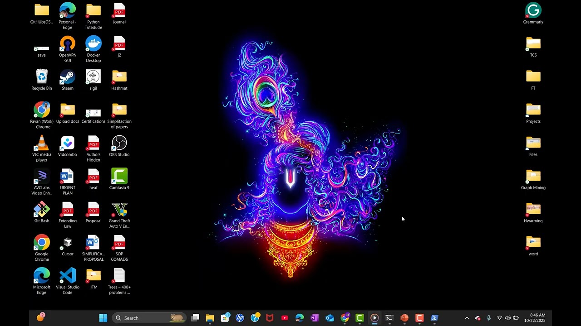Open the Certifications folder
This screenshot has width=581, height=326.
(94, 112)
